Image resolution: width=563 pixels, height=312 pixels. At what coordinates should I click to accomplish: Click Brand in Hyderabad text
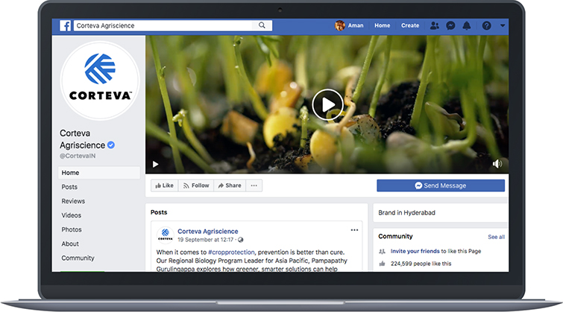(407, 213)
